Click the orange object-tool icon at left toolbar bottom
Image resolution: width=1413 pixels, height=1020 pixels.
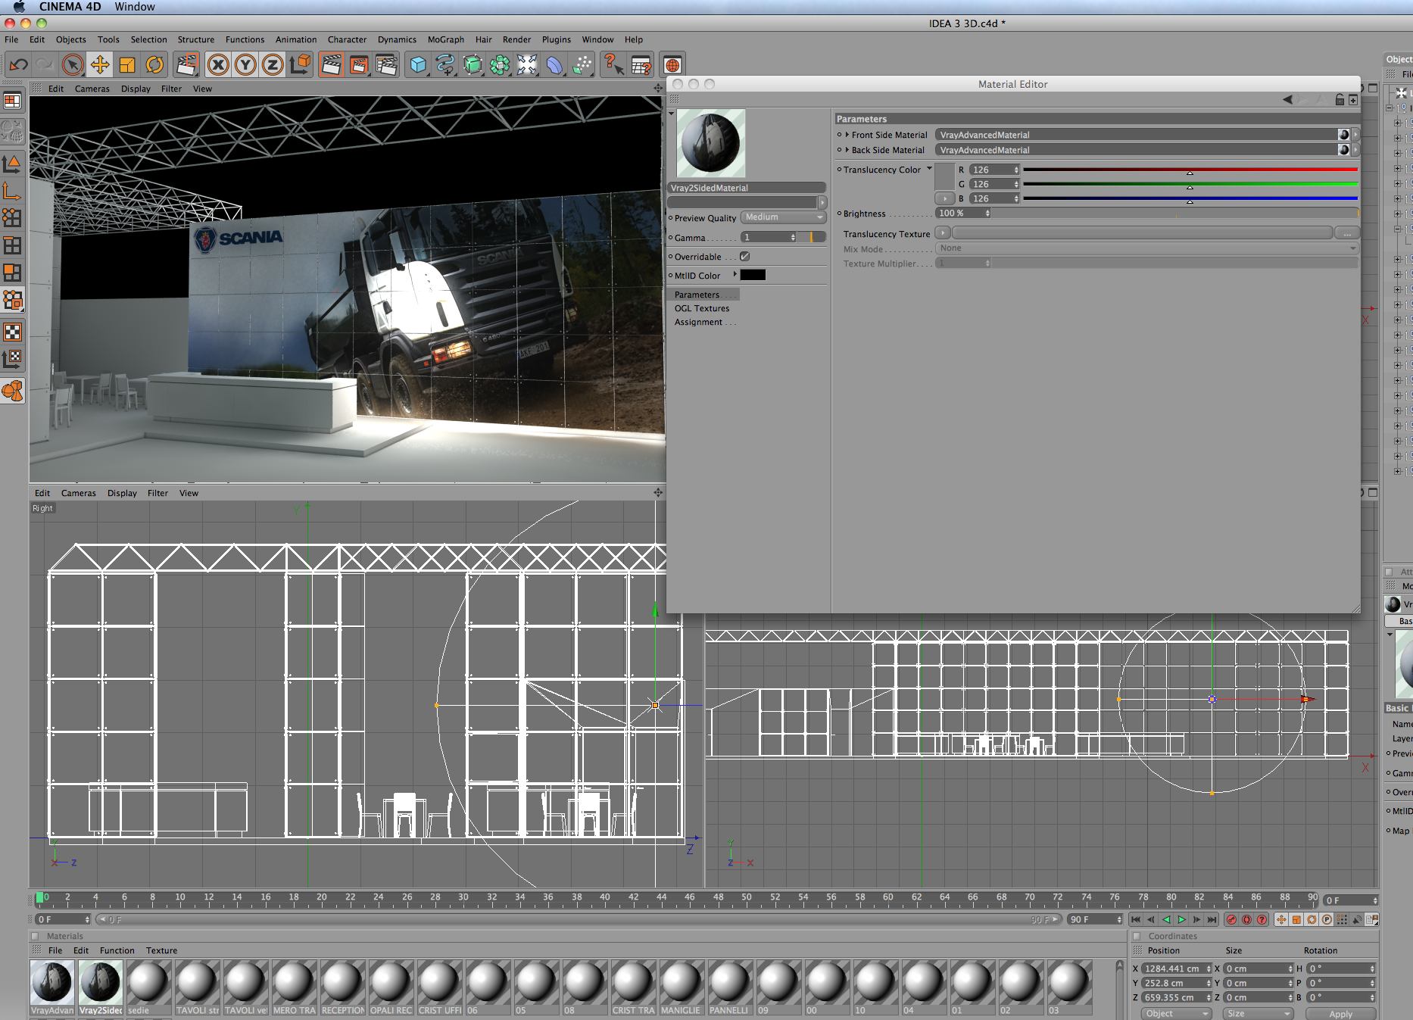(13, 391)
